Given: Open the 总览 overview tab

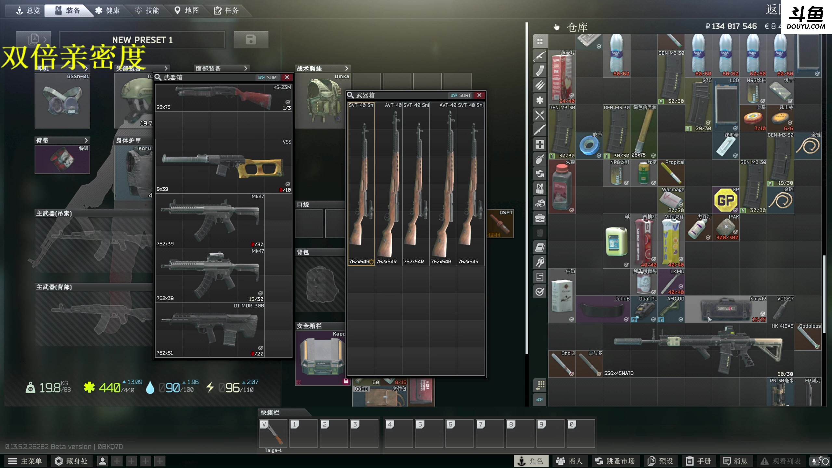Looking at the screenshot, I should point(28,11).
